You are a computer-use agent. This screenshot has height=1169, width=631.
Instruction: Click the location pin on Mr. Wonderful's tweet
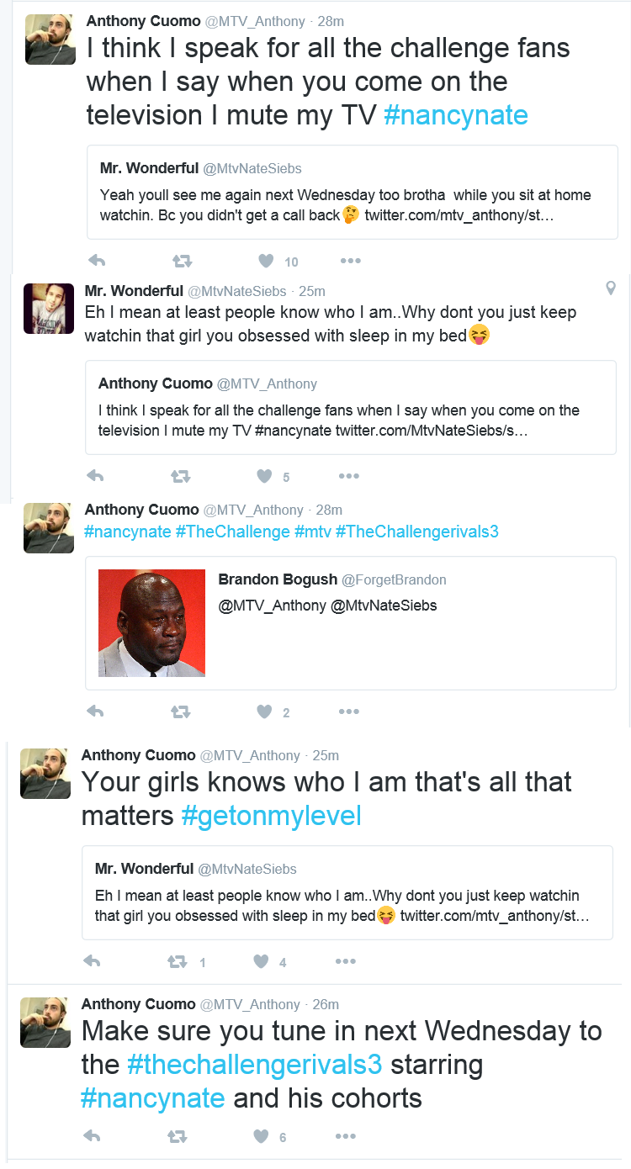611,288
